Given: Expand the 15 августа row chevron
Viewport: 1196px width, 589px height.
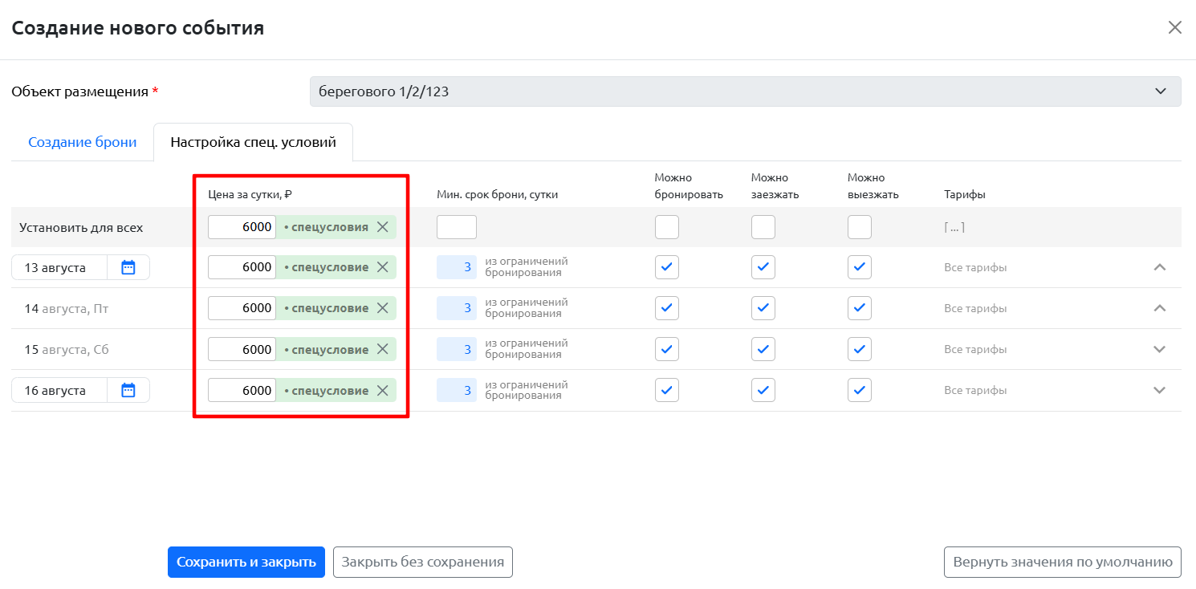Looking at the screenshot, I should coord(1159,349).
